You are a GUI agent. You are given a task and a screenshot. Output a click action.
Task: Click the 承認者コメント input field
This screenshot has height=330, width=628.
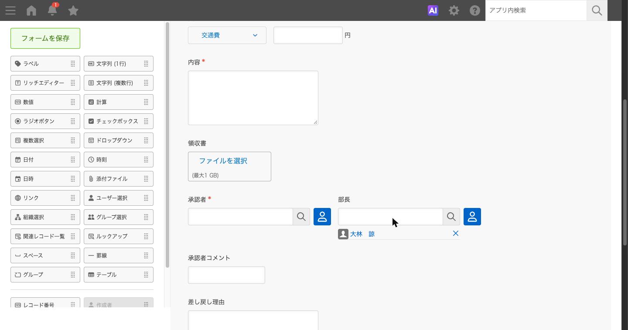coord(226,275)
